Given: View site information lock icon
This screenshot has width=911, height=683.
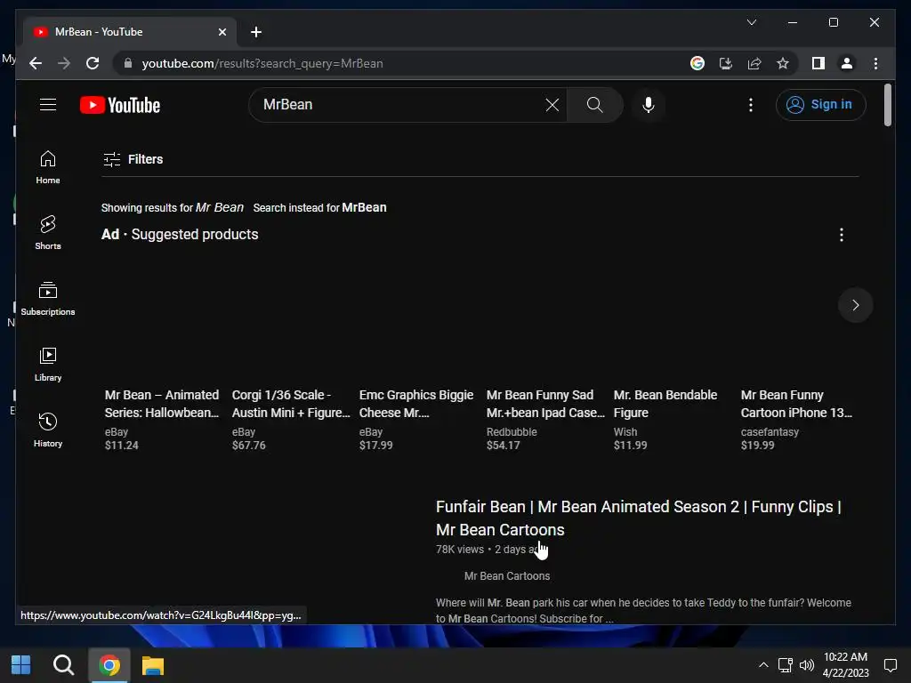Looking at the screenshot, I should click(x=128, y=63).
